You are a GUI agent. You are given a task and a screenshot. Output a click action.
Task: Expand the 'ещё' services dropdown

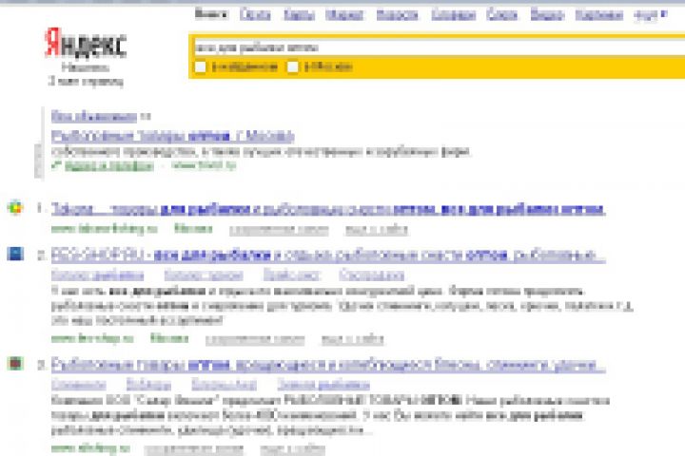pyautogui.click(x=651, y=15)
